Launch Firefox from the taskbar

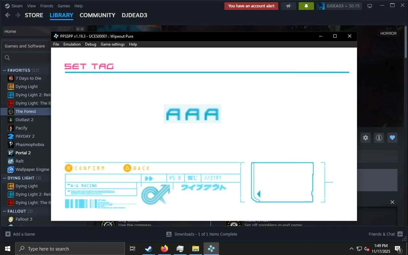(164, 249)
